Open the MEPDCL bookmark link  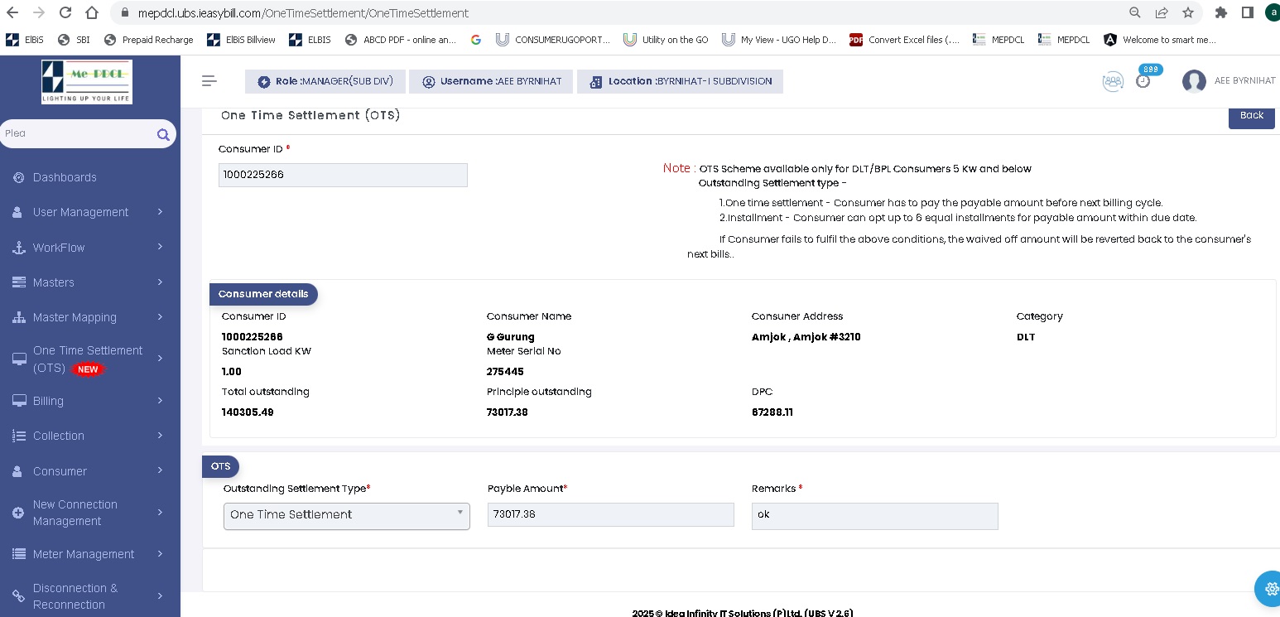(998, 40)
